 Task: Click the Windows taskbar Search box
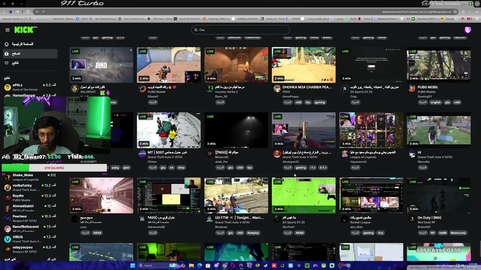[158, 265]
